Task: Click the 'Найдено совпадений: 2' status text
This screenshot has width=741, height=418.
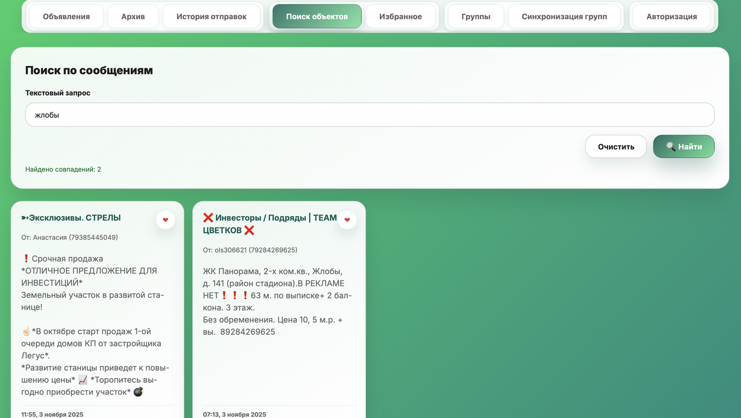Action: tap(63, 169)
